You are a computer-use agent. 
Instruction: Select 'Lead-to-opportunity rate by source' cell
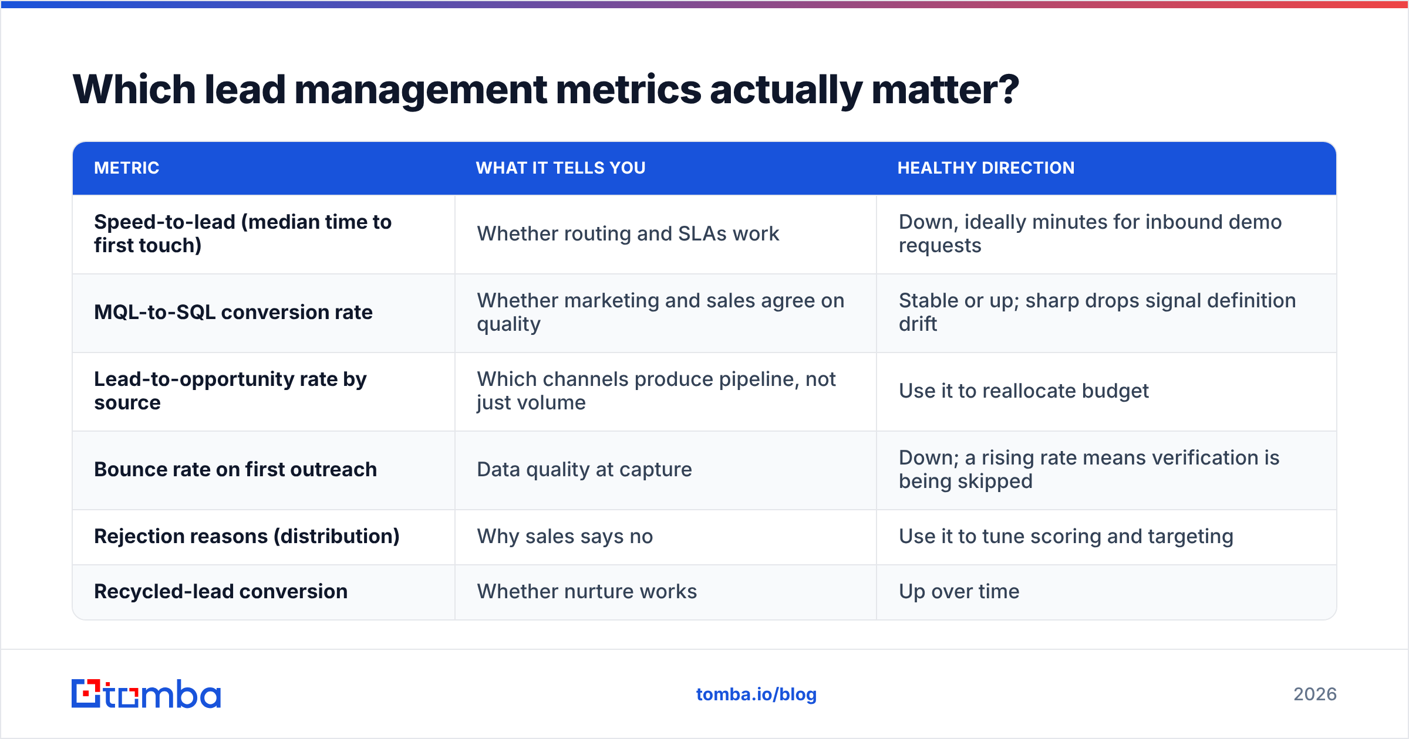[264, 391]
